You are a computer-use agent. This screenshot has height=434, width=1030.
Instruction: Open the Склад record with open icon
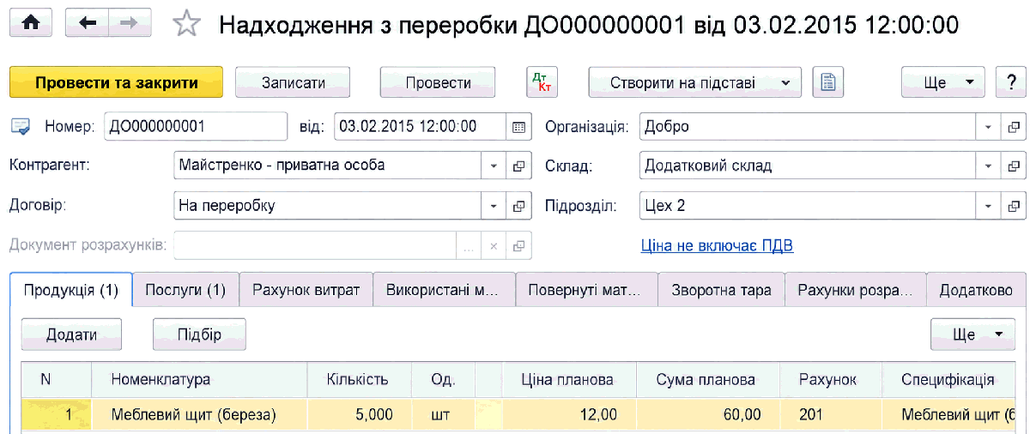pos(1014,166)
